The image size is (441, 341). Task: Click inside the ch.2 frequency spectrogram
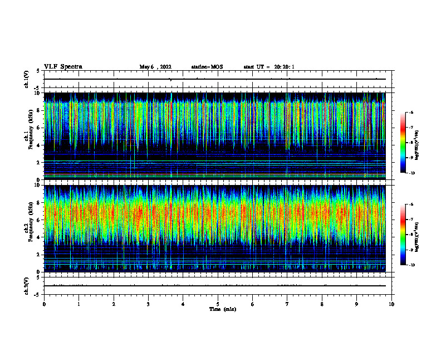click(215, 228)
